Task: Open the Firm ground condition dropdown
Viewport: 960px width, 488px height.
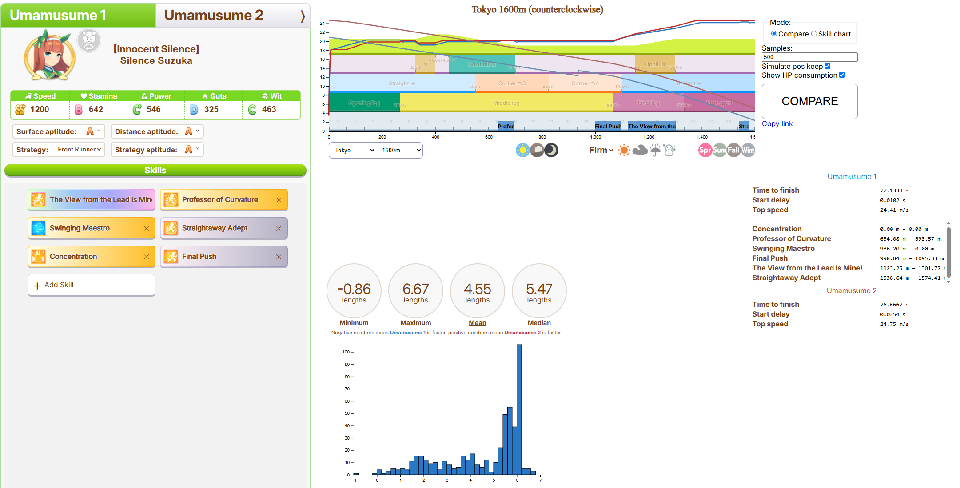Action: 601,150
